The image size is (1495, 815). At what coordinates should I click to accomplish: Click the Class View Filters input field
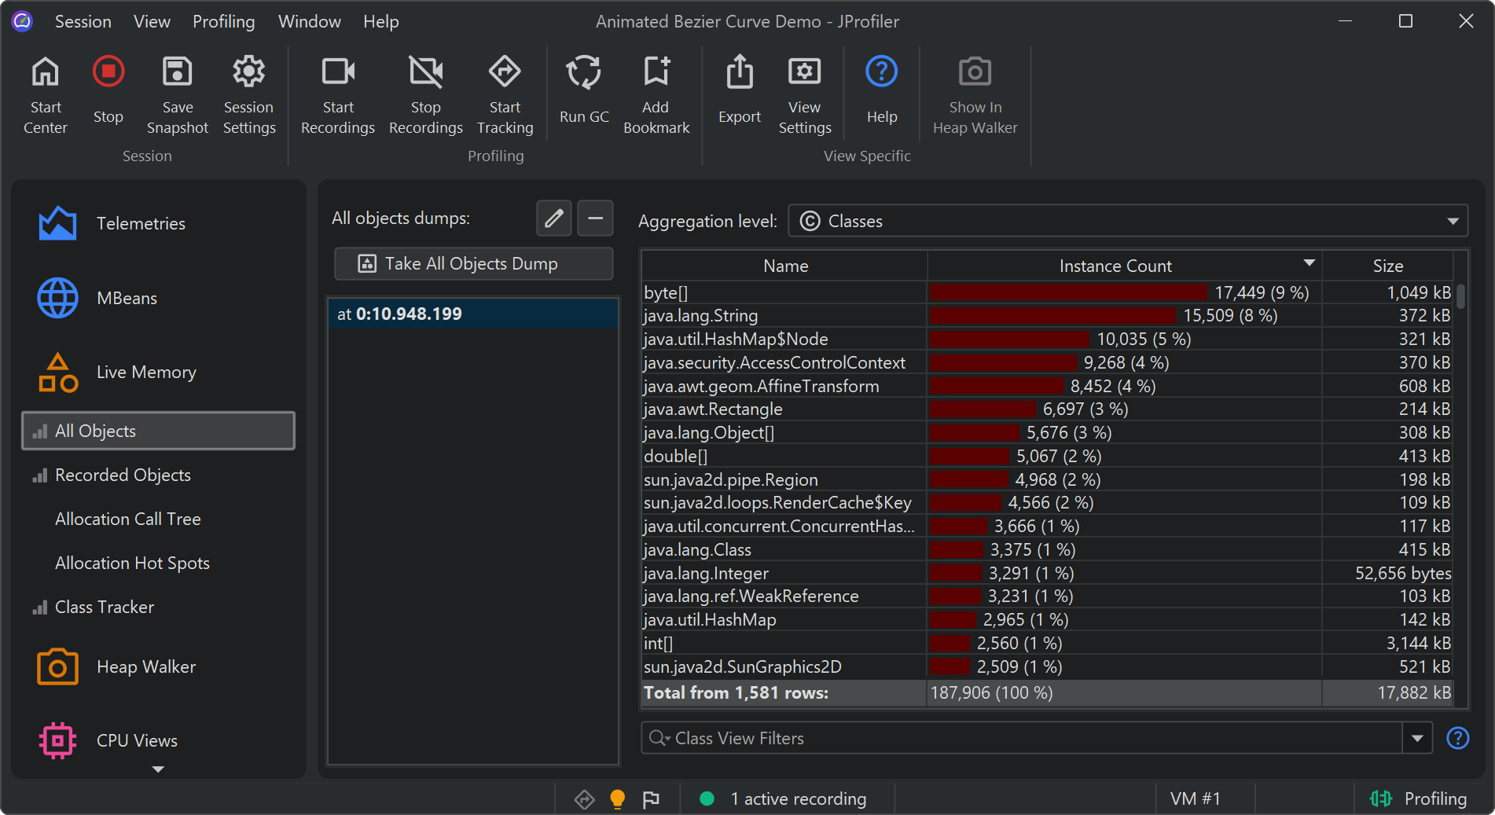(x=1022, y=738)
